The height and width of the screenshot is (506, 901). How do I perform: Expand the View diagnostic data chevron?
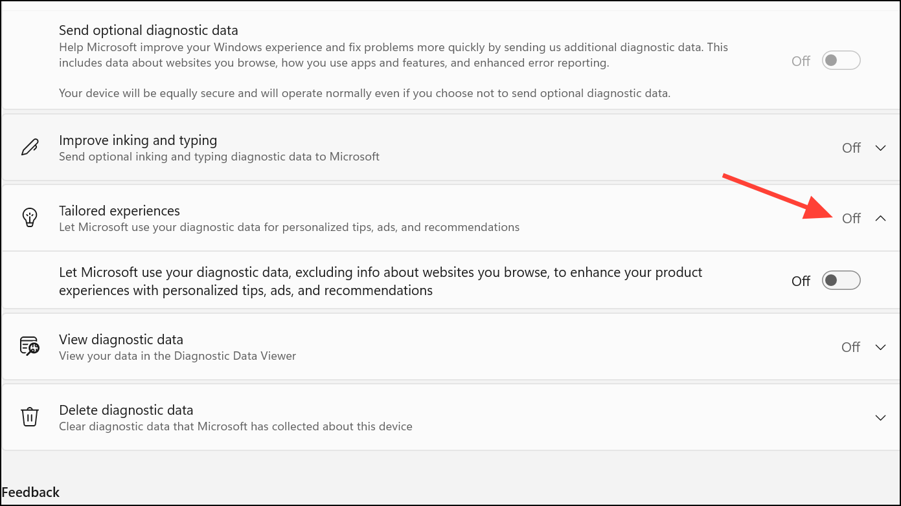(880, 347)
